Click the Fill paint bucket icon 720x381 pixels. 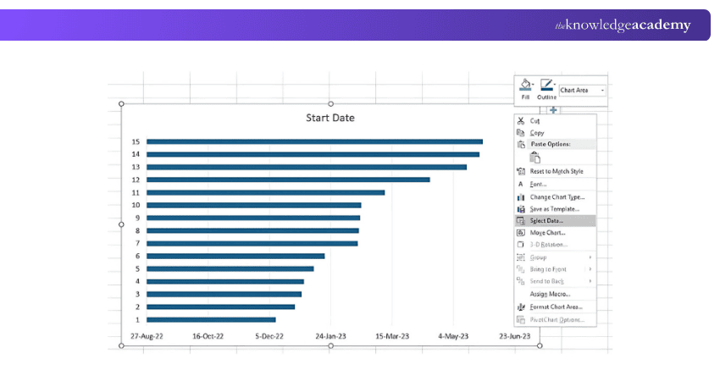point(524,85)
